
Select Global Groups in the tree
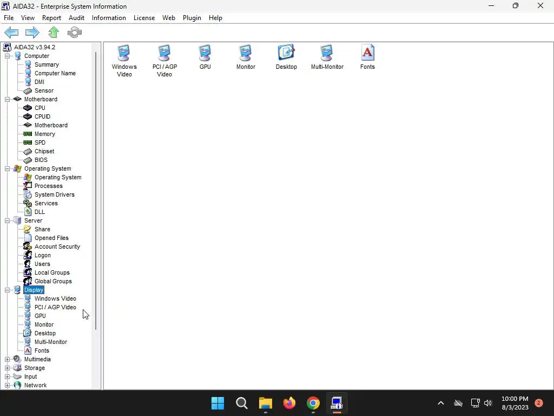tap(53, 281)
